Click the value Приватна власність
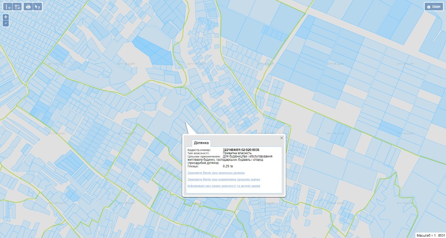Image resolution: width=446 pixels, height=238 pixels. pos(237,153)
